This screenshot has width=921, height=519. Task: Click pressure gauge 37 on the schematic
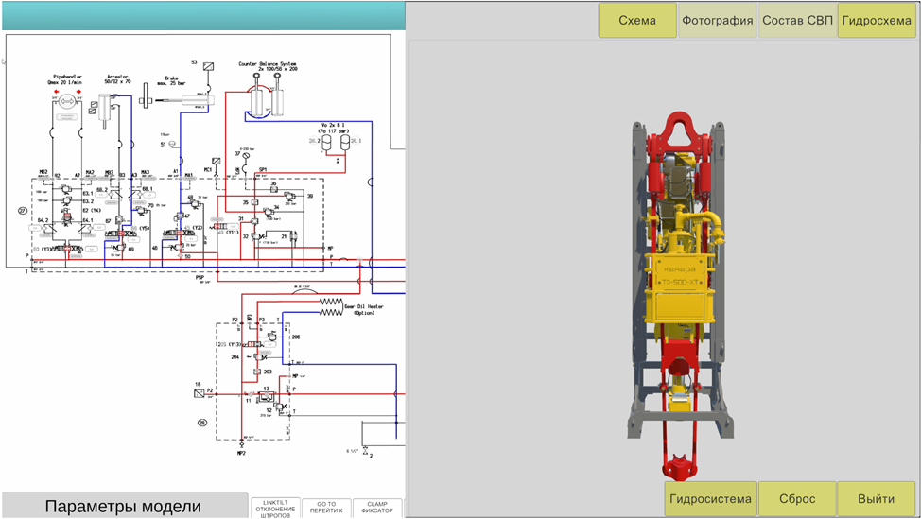[x=247, y=153]
